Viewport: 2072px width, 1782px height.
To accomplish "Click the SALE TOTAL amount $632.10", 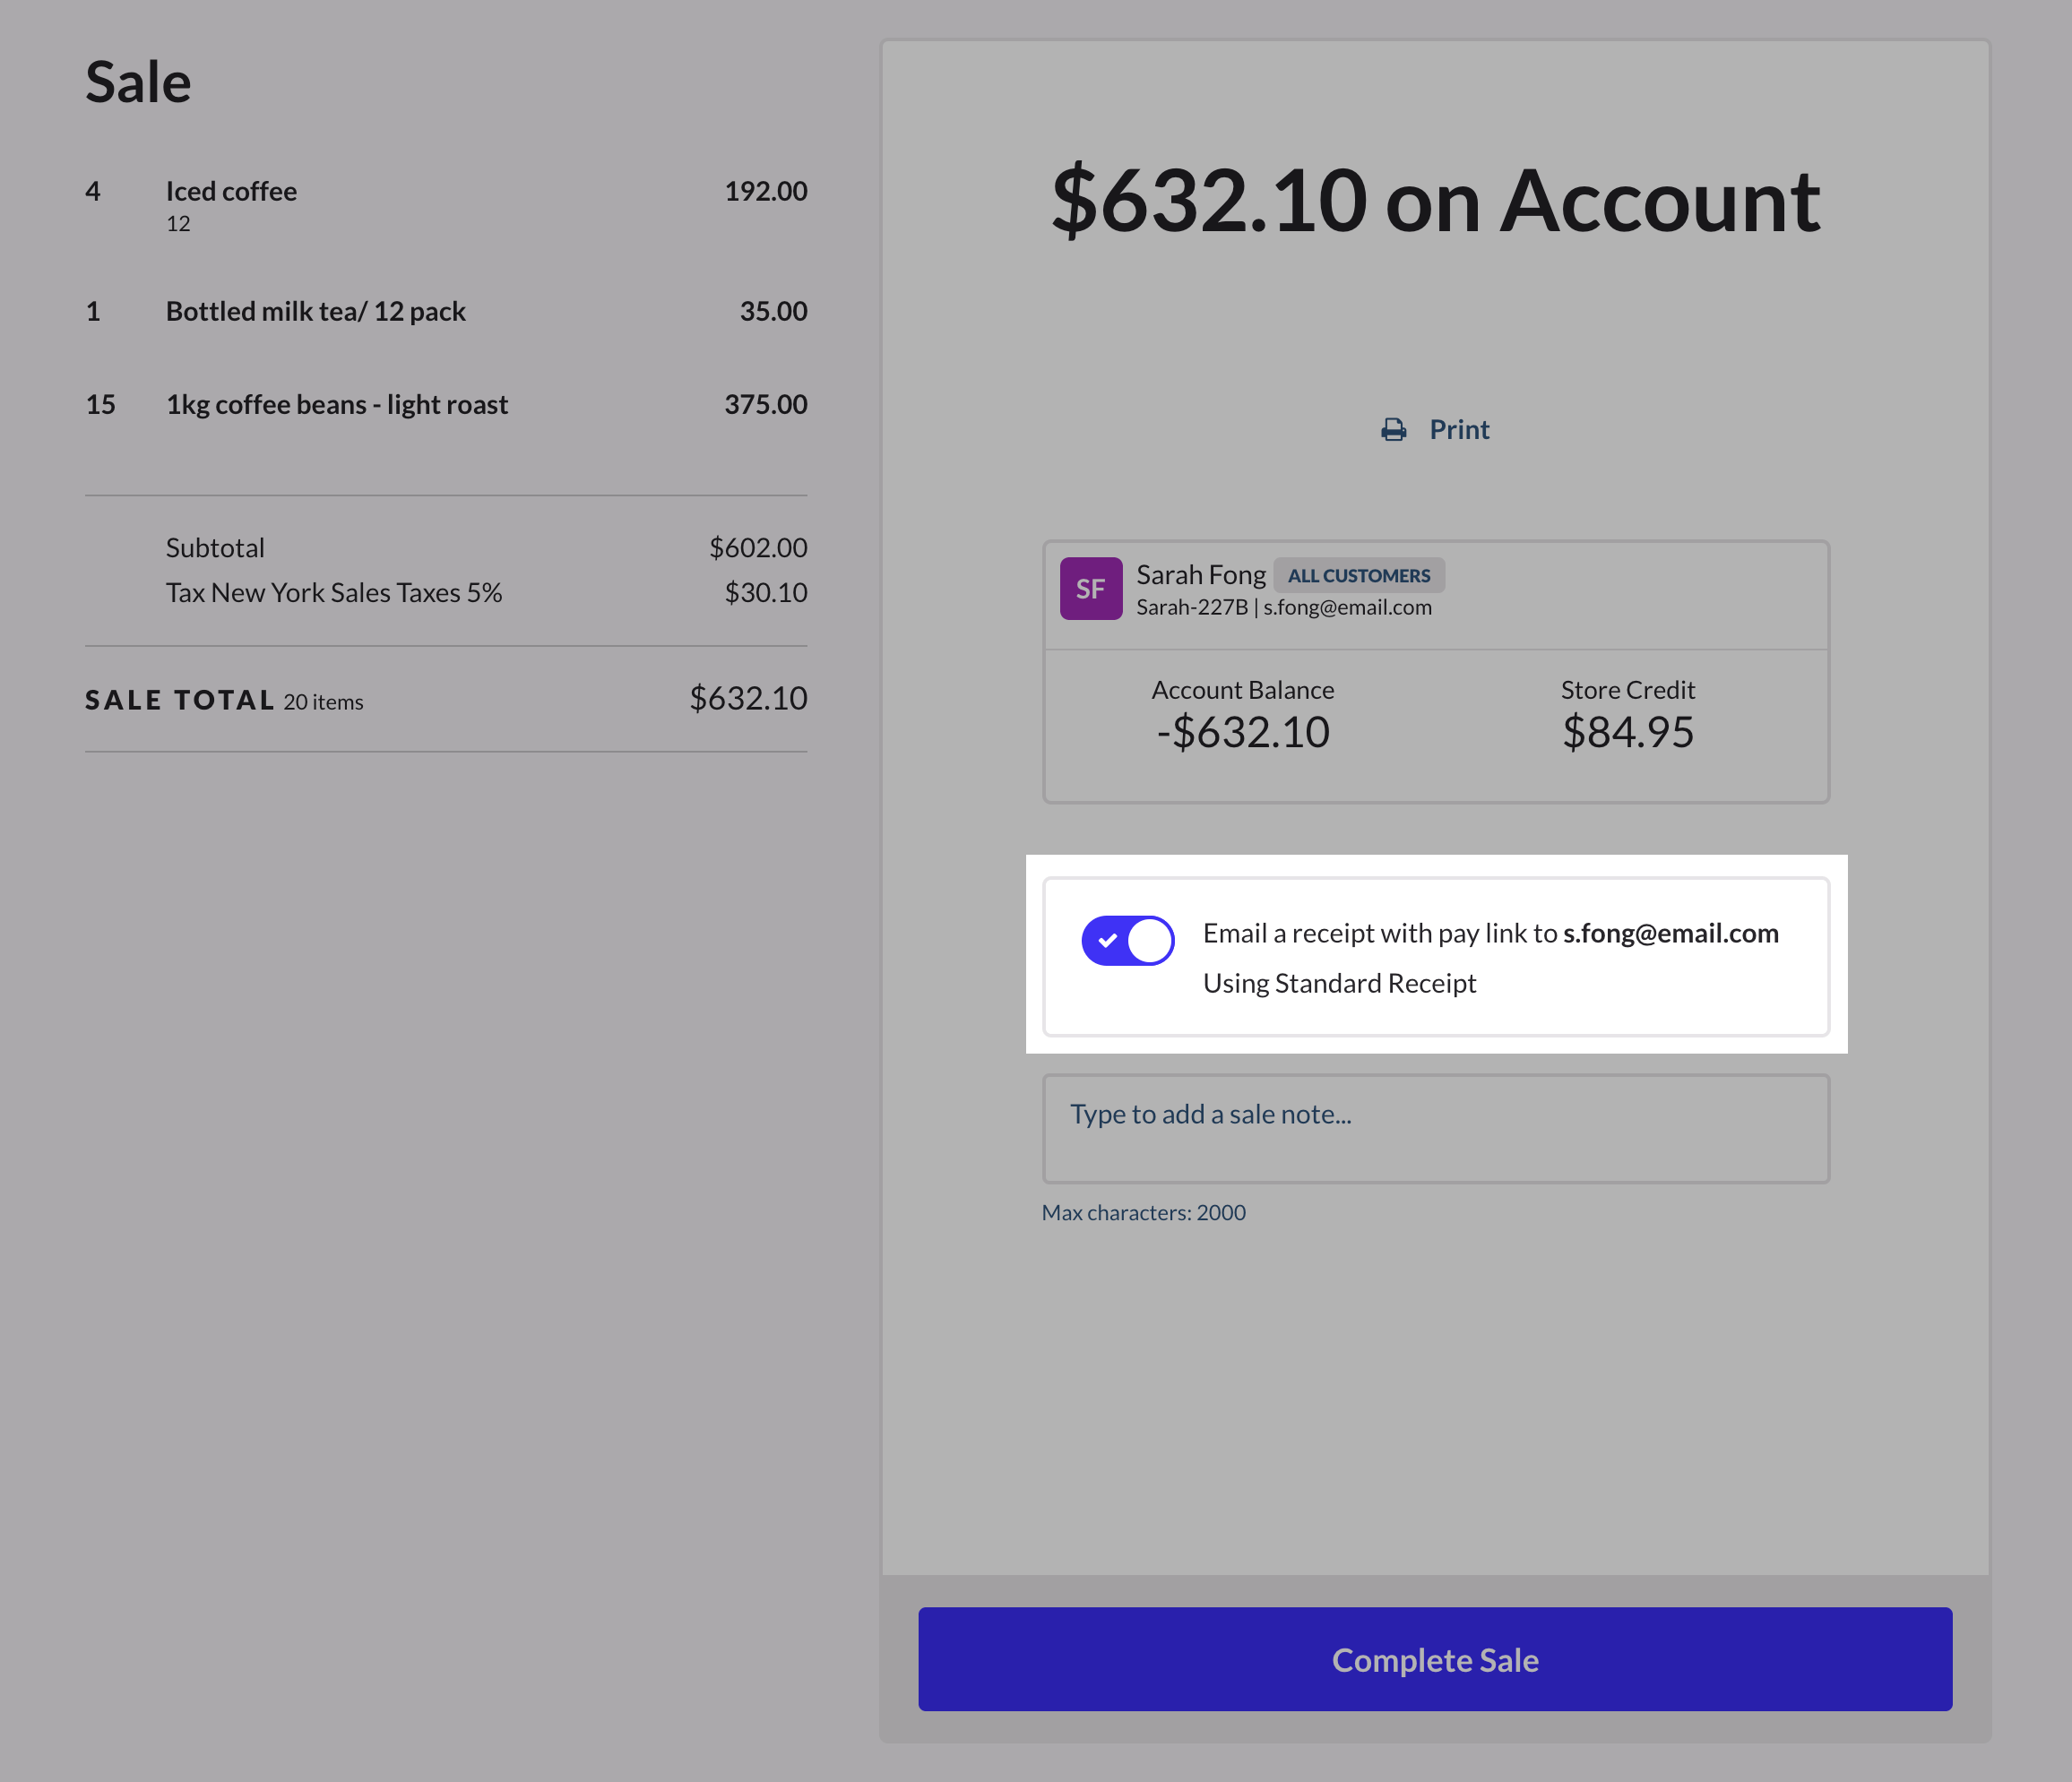I will pos(747,698).
